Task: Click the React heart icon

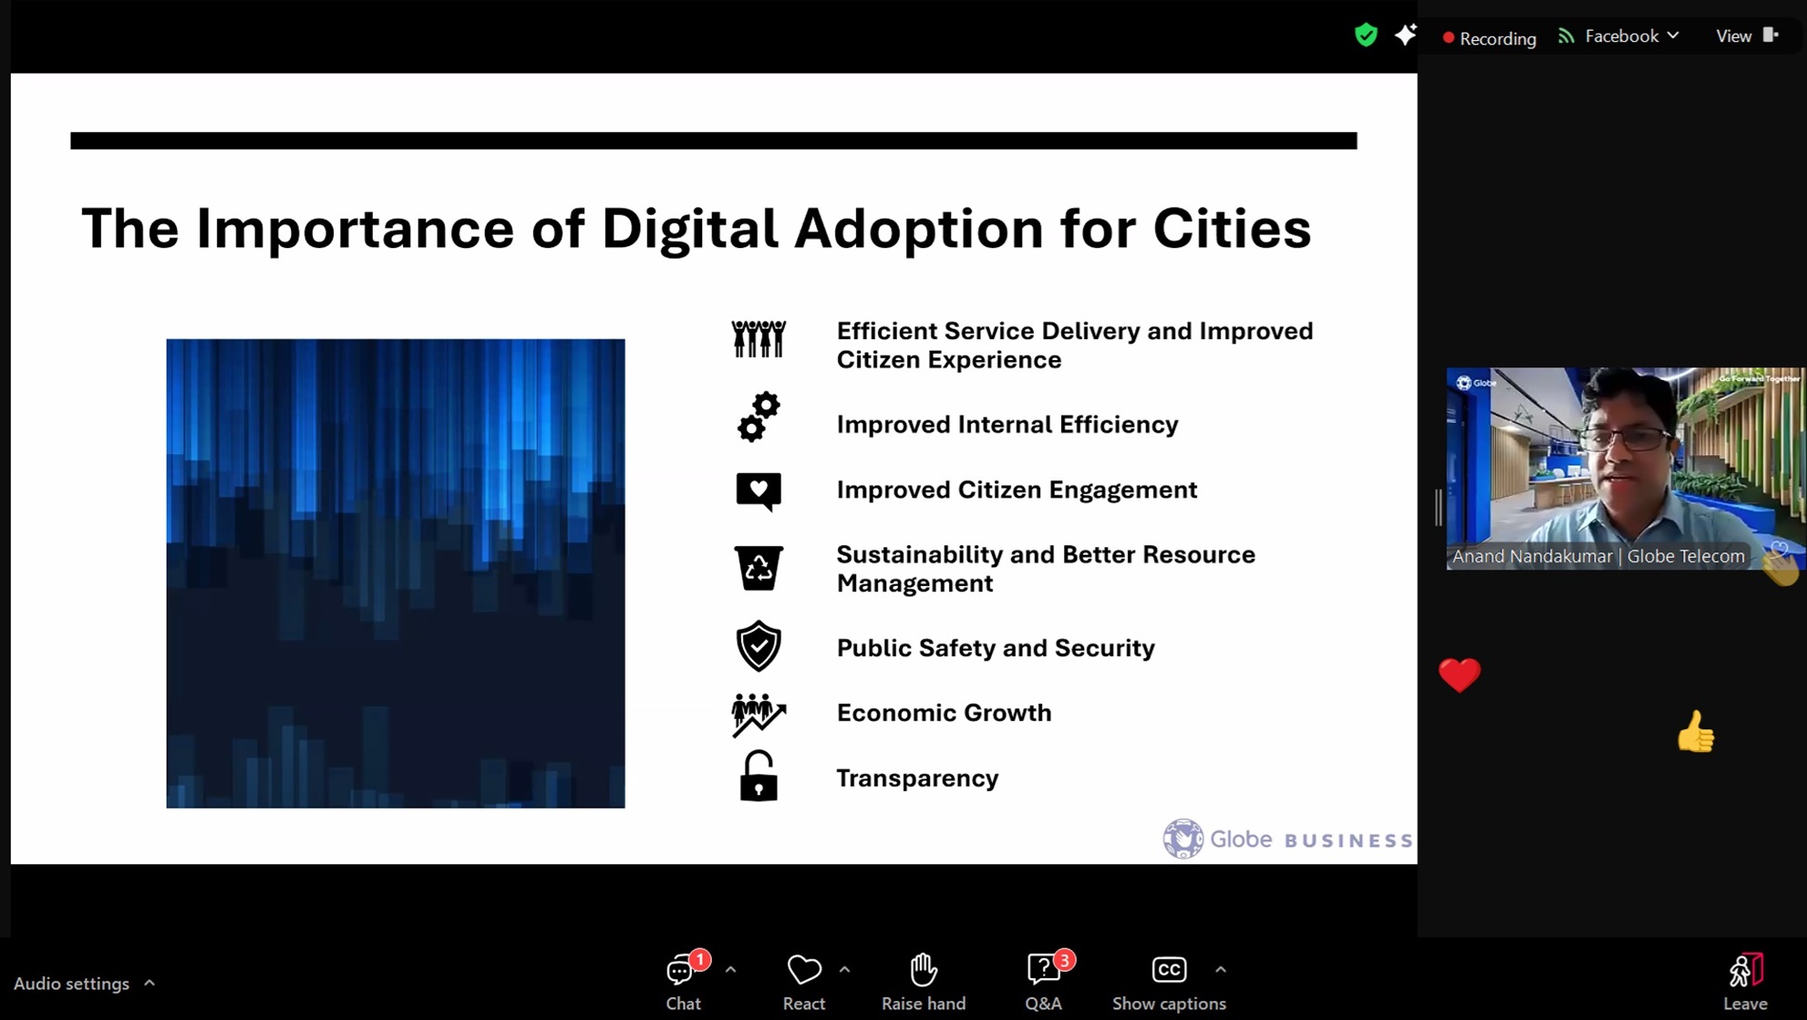Action: point(803,970)
